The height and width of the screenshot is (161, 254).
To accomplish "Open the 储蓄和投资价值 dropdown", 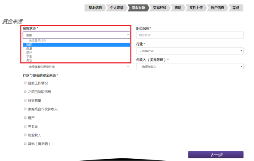I will pos(76,67).
